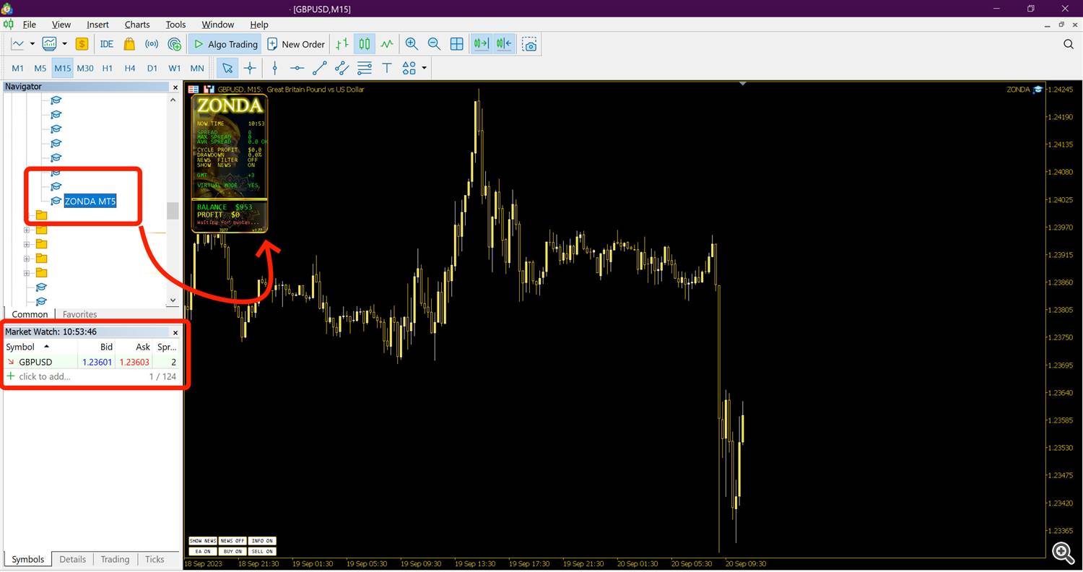
Task: Click 'click to add...' symbol field
Action: pos(45,376)
